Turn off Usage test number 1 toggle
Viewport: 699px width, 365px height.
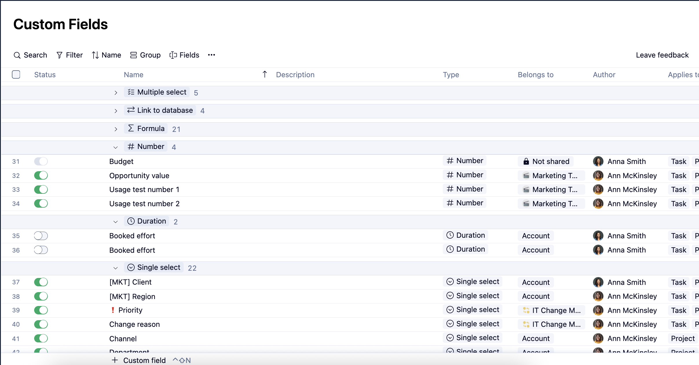[41, 189]
